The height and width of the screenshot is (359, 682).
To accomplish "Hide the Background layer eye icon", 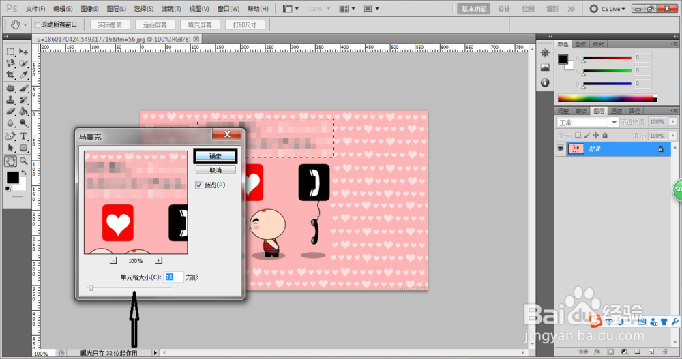I will 560,149.
